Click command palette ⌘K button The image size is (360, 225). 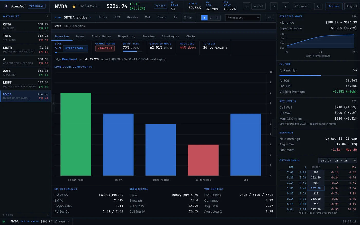(269, 17)
